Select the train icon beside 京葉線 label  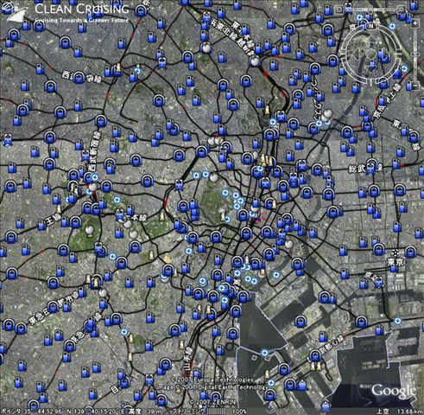click(379, 283)
